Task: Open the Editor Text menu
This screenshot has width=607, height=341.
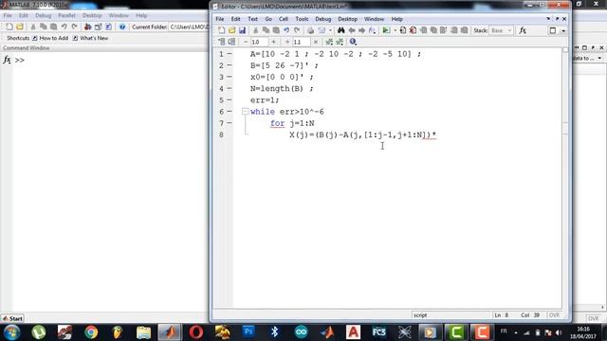Action: (253, 19)
